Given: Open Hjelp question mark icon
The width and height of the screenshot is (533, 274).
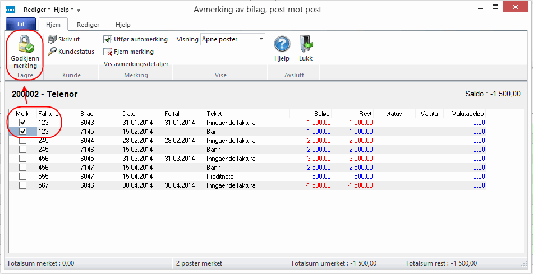Looking at the screenshot, I should pos(282,44).
